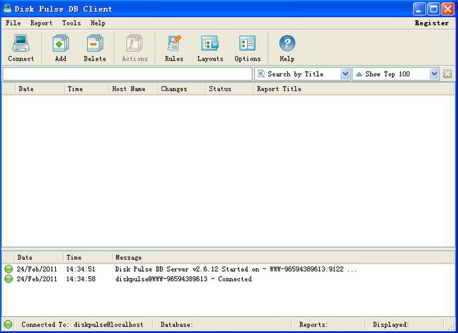
Task: Expand the Show Top 100 dropdown
Action: 434,74
